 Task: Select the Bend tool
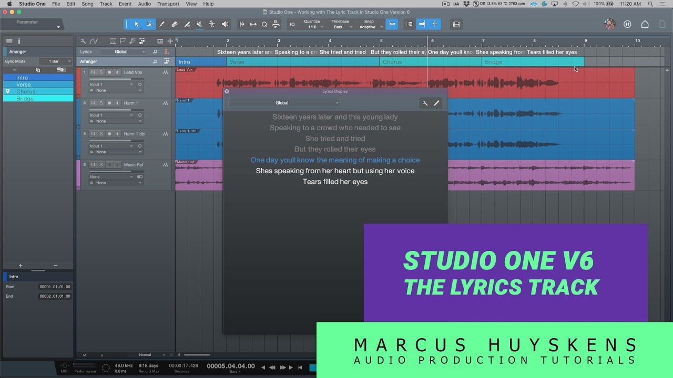coord(212,24)
